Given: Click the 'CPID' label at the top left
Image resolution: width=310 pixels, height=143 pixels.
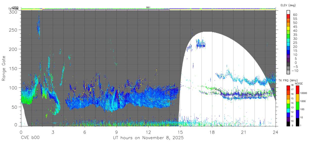Looking at the screenshot, I should pos(16,8).
